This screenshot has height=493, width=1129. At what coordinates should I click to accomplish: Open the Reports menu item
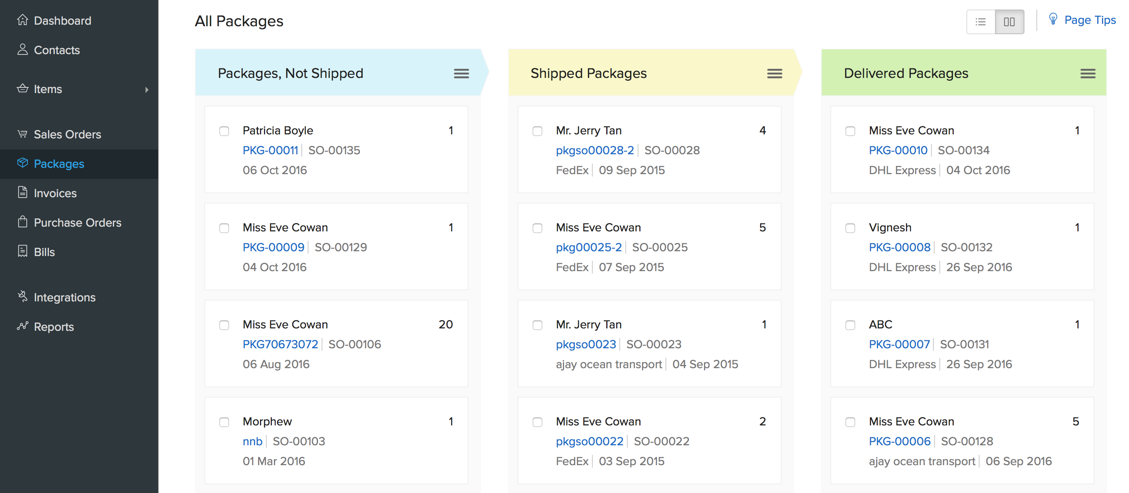coord(54,326)
